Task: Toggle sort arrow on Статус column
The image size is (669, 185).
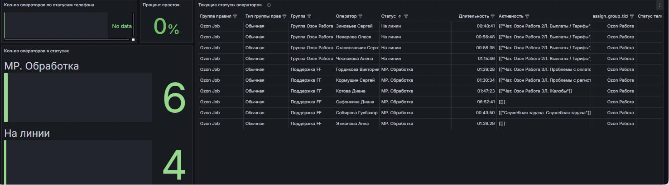Action: point(399,16)
